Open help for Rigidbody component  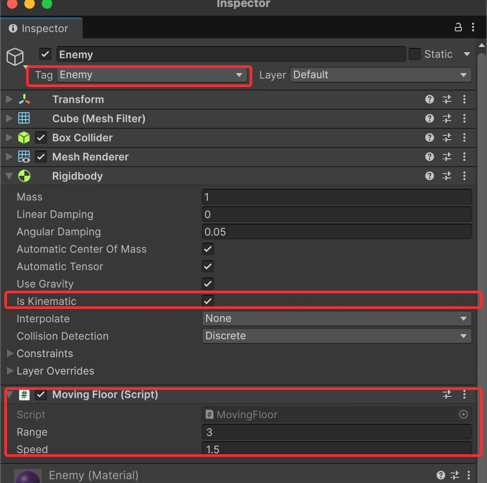click(429, 176)
